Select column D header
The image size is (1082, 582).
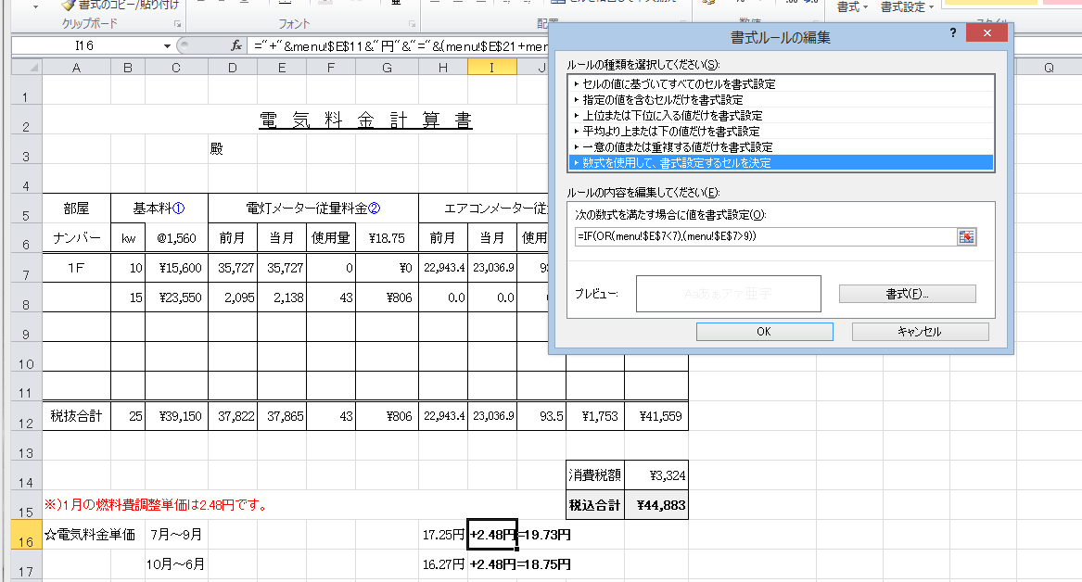click(233, 68)
